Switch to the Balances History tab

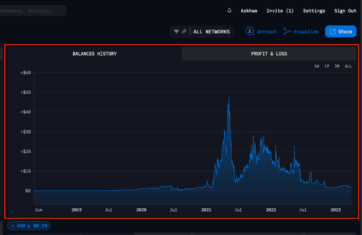(x=95, y=54)
